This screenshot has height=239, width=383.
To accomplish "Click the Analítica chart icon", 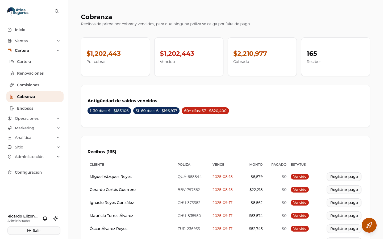I will tap(10, 138).
